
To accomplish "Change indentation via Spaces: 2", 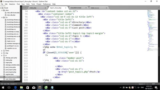I will click(142, 84).
